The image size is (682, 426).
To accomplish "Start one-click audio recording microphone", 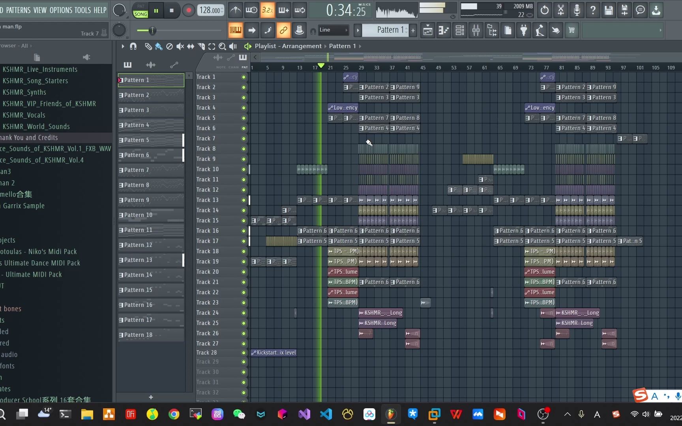I will pyautogui.click(x=577, y=10).
